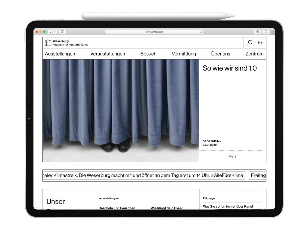
Task: Show all tabs with tab overview icon
Action: click(266, 32)
